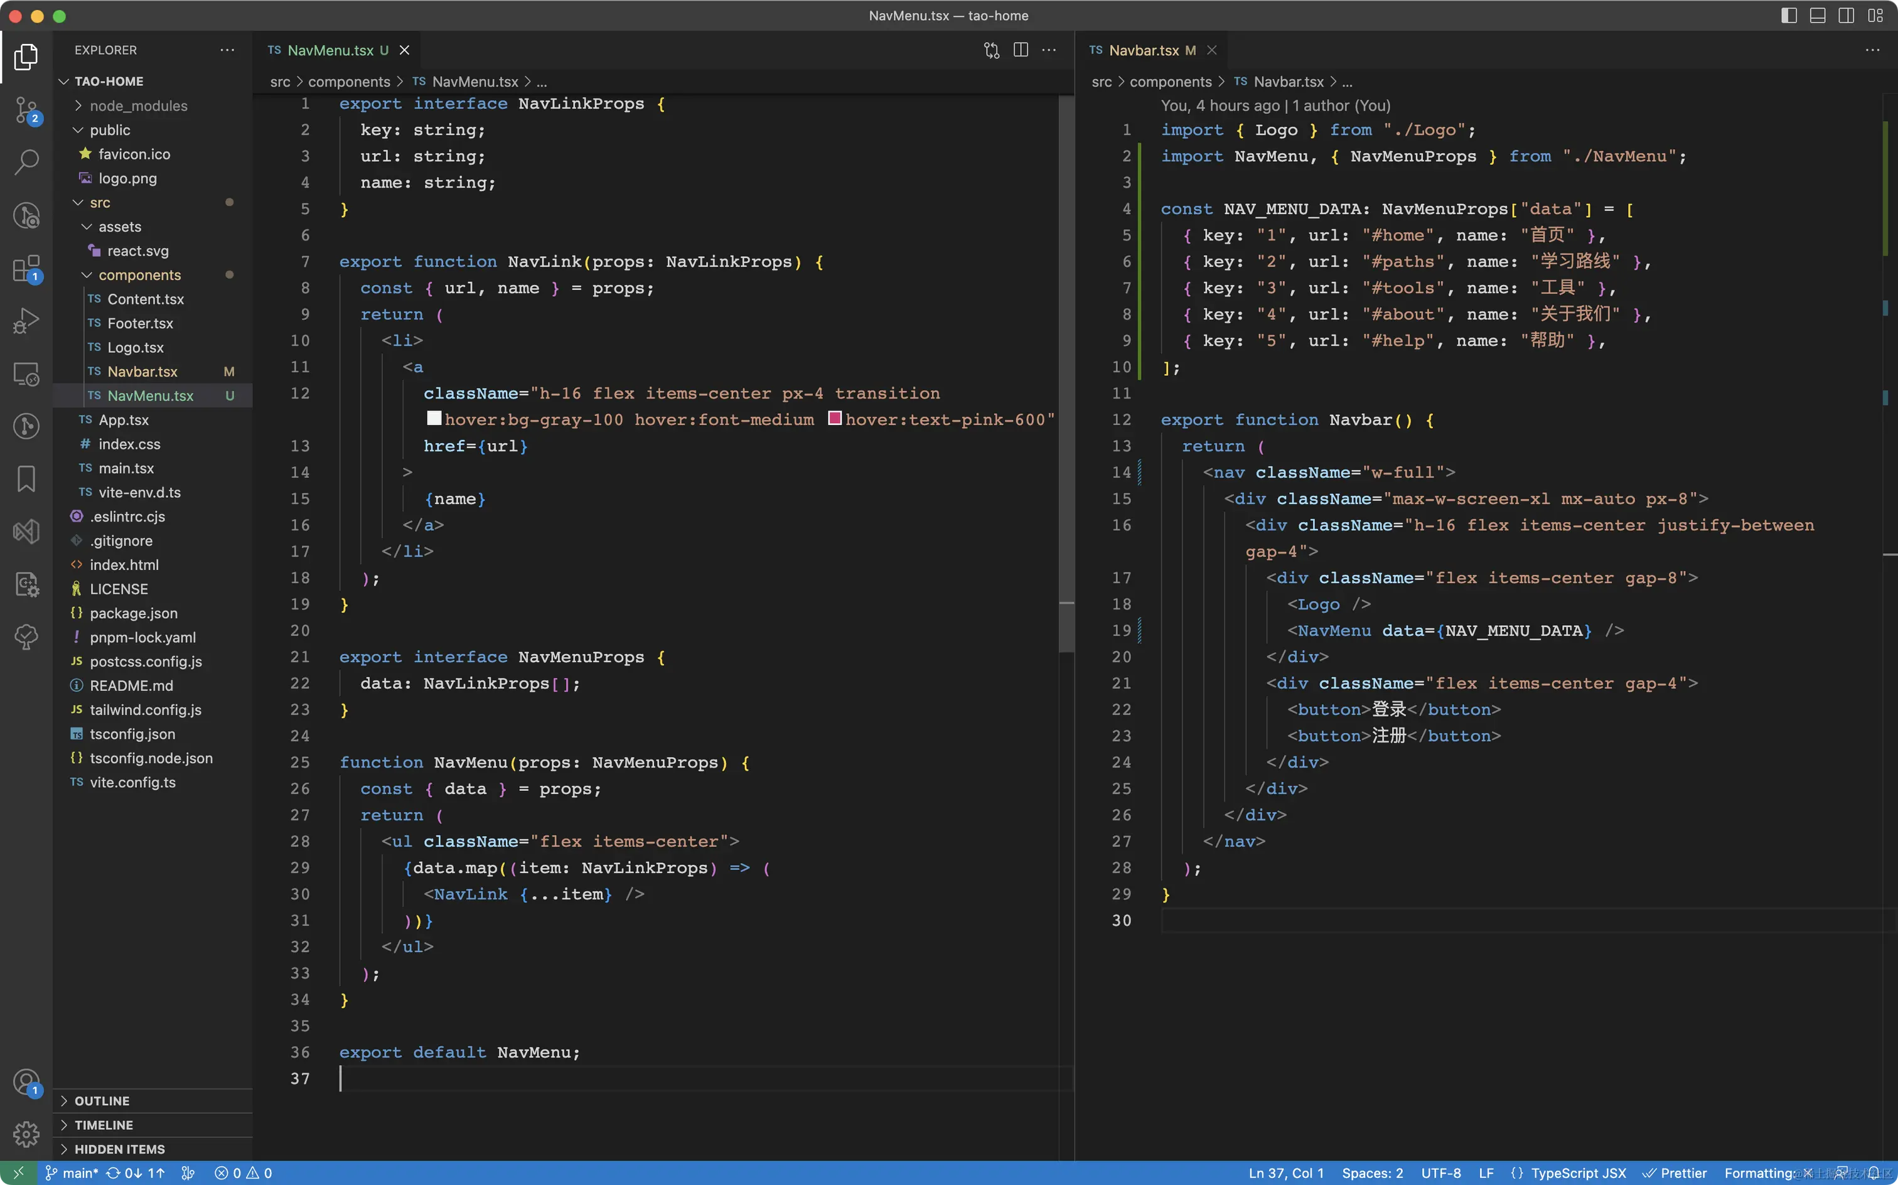
Task: Switch to Navbar.tsx editor tab
Action: click(1144, 50)
